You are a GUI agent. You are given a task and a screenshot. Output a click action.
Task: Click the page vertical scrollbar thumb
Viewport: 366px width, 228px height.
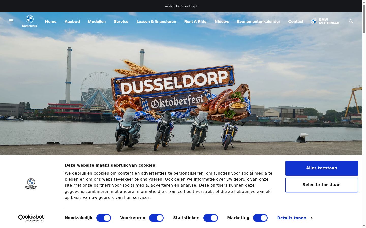pyautogui.click(x=364, y=18)
